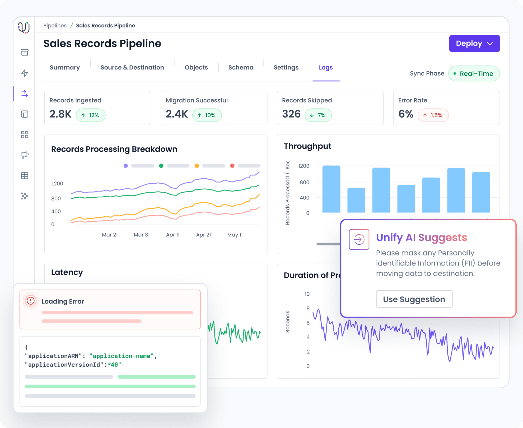Toggle the orange series in the breakdown legend
This screenshot has width=523, height=428.
tap(197, 166)
